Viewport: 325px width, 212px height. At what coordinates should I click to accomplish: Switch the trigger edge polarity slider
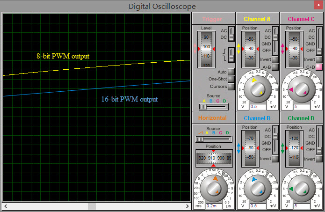[x=231, y=55]
